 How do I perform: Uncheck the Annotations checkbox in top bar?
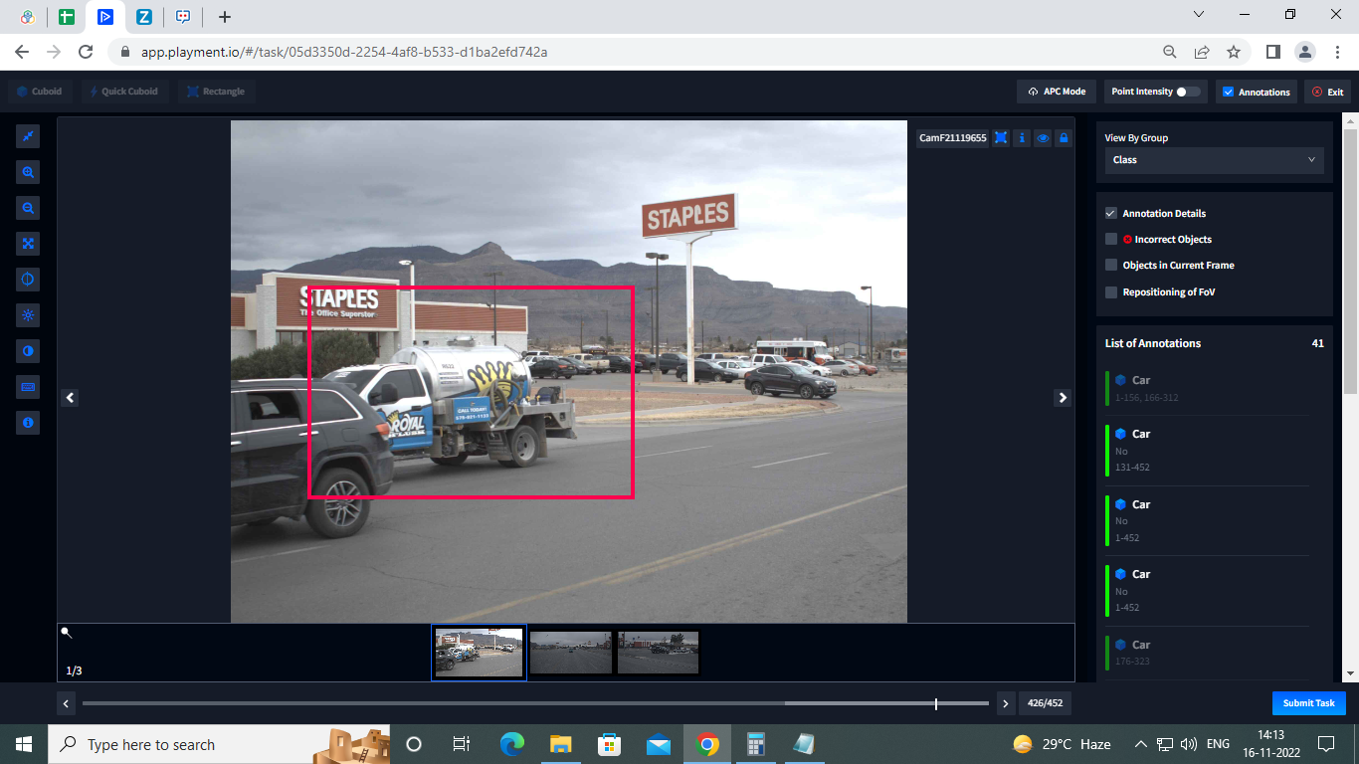pyautogui.click(x=1228, y=92)
